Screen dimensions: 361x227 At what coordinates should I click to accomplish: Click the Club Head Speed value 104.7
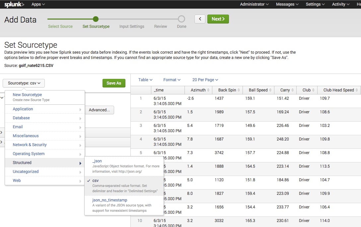(325, 180)
